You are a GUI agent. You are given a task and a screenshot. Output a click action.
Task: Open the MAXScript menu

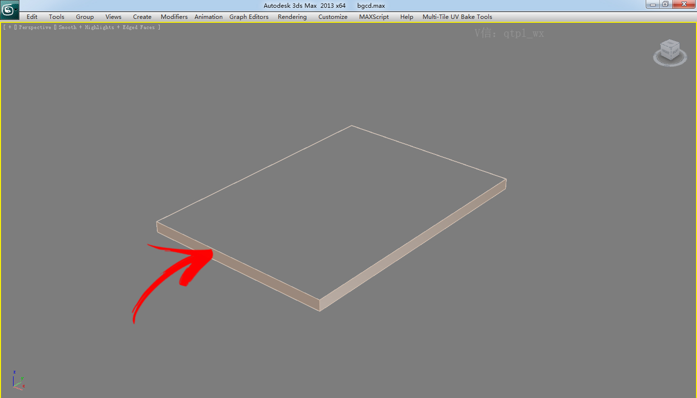point(374,16)
